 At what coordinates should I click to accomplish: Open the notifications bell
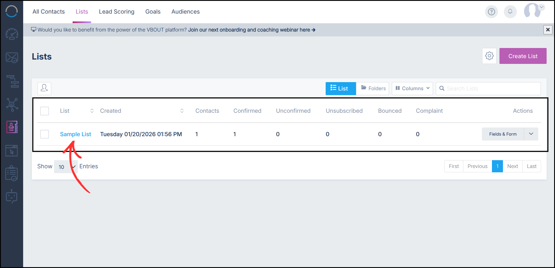(x=510, y=12)
